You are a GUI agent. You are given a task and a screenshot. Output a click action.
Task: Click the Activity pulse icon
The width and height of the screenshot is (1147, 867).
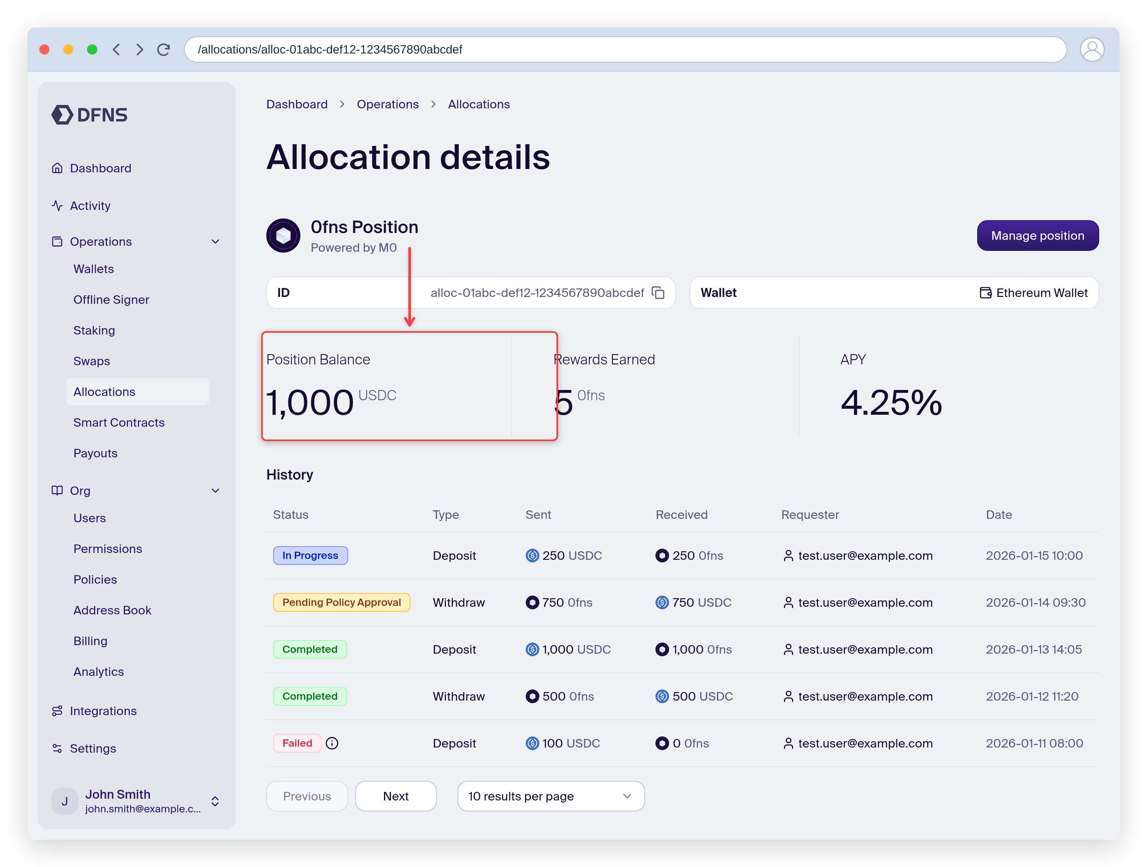pyautogui.click(x=57, y=205)
